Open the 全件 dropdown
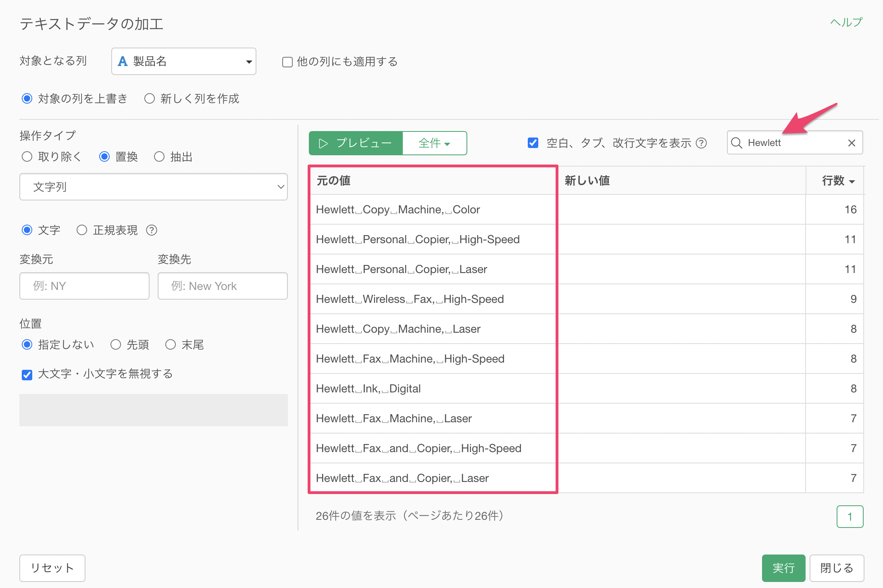 pos(435,143)
